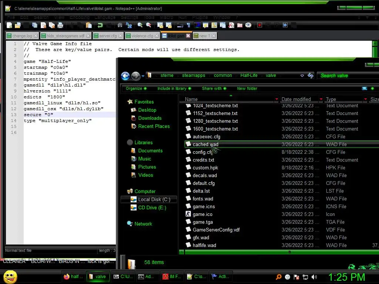Image resolution: width=379 pixels, height=284 pixels.
Task: Click the Open file toolbar icon
Action: point(18,25)
